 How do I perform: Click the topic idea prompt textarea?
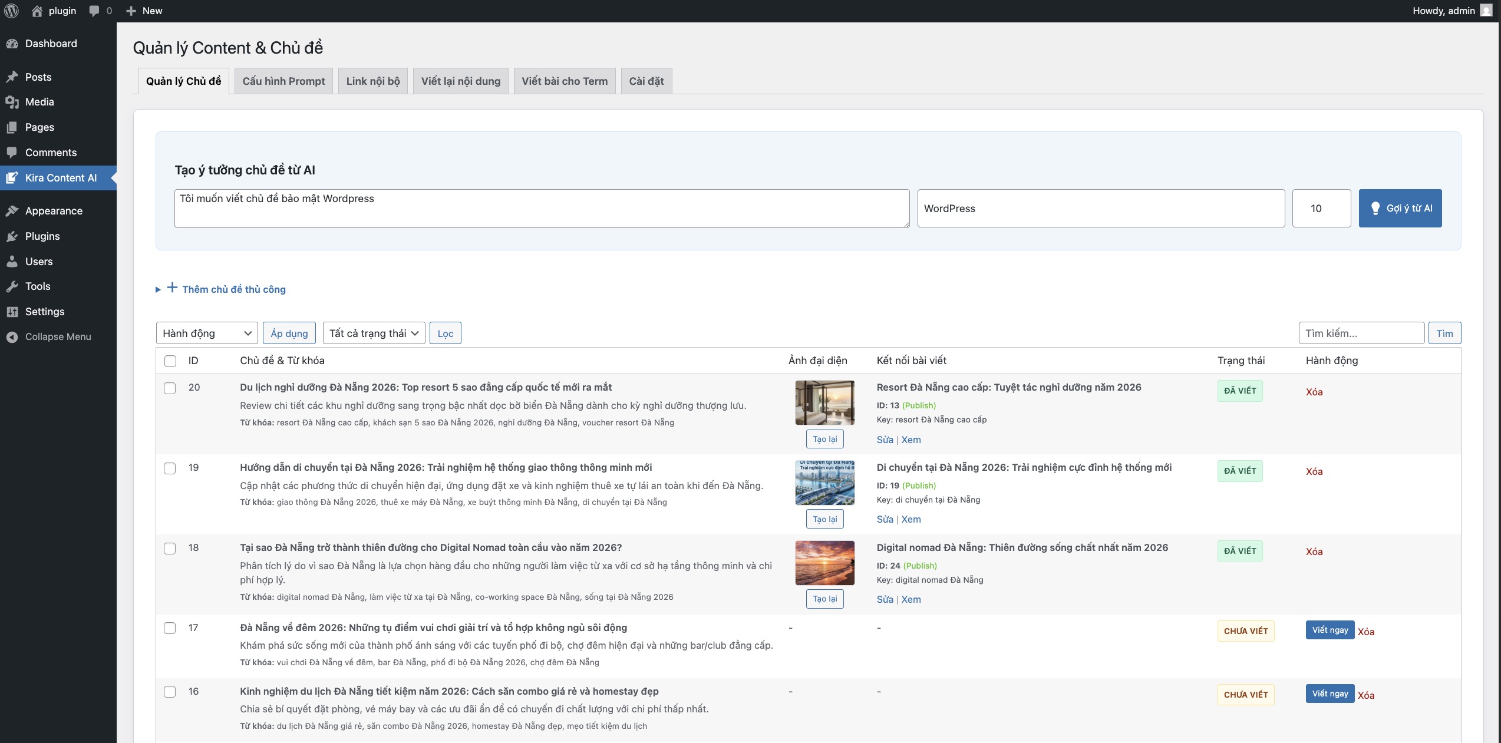542,208
